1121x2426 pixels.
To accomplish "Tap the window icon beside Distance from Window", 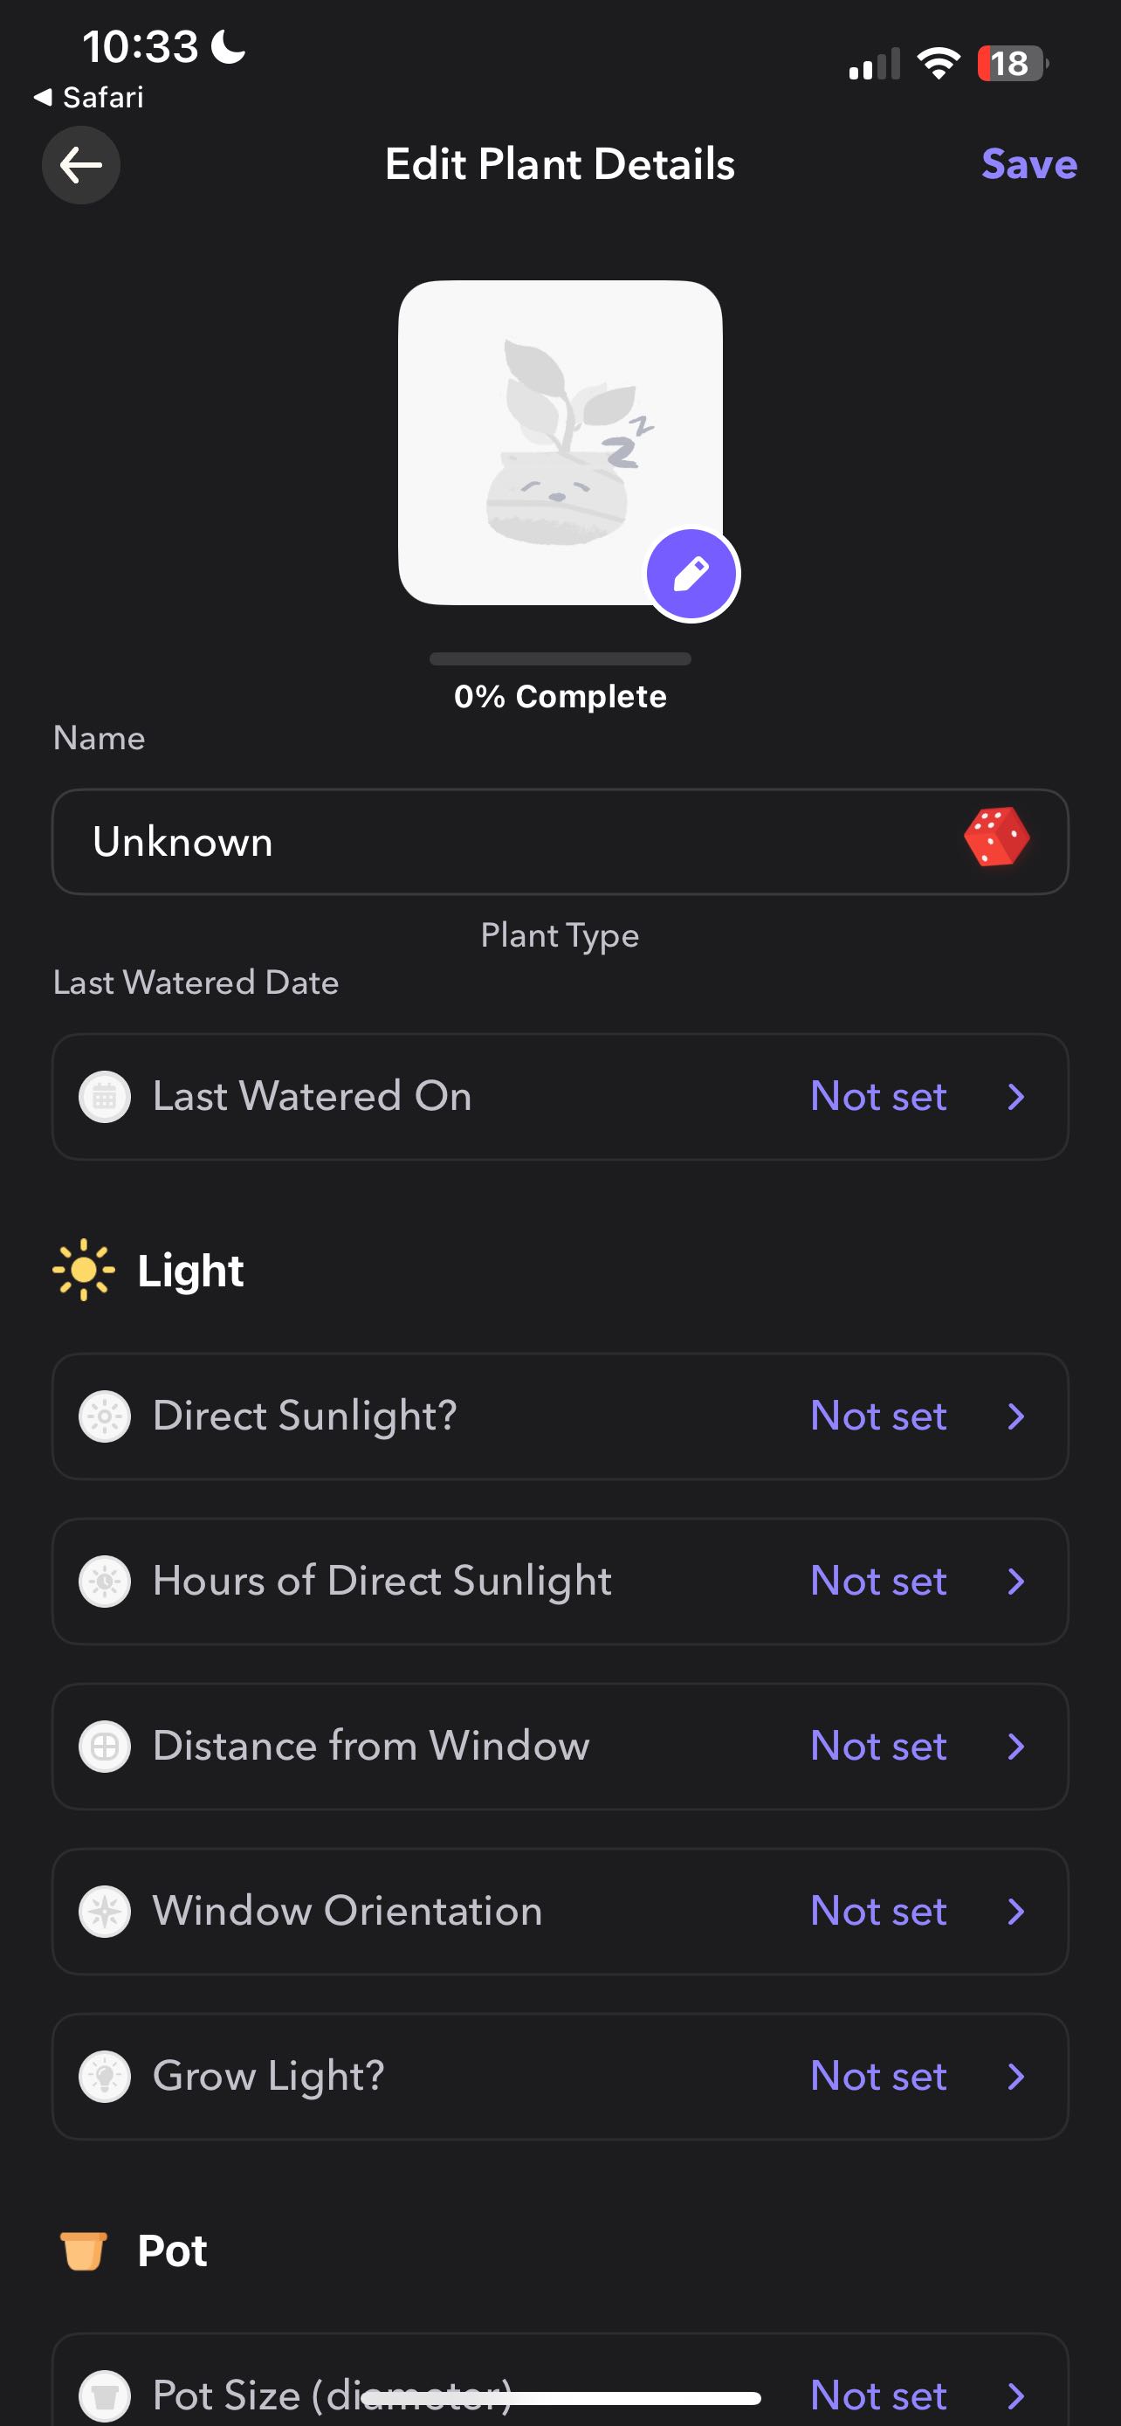I will pyautogui.click(x=105, y=1747).
